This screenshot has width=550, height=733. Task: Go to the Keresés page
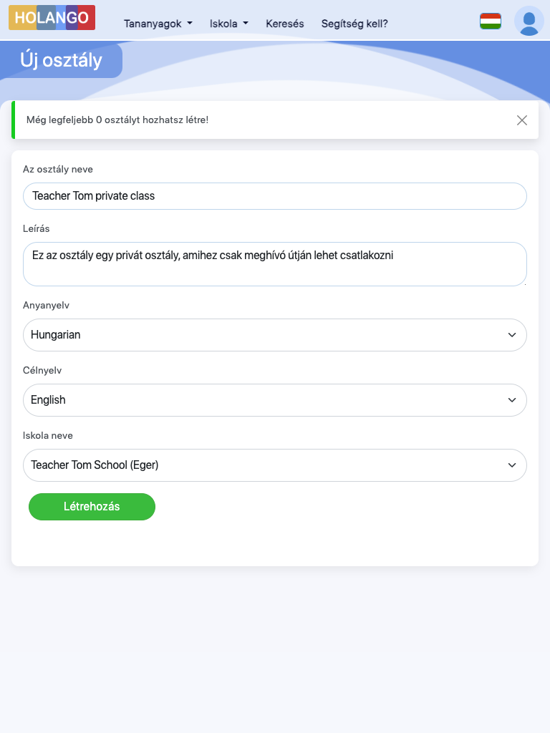285,24
